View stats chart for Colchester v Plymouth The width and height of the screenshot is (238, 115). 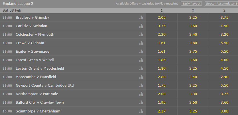point(141,34)
